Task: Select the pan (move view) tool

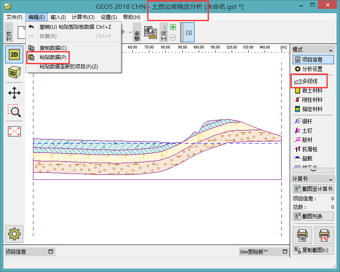Action: [x=14, y=92]
